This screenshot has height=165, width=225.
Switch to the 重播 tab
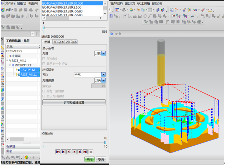pyautogui.click(x=47, y=42)
